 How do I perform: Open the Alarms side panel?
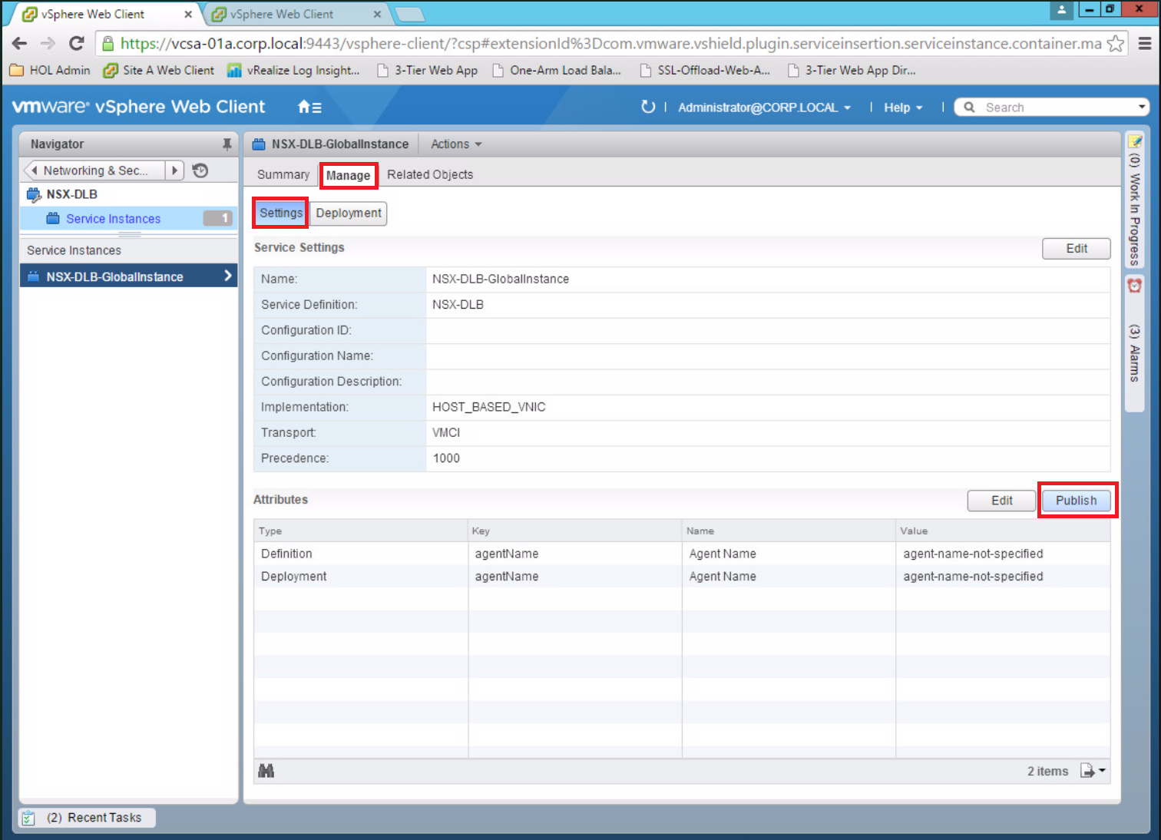1134,344
